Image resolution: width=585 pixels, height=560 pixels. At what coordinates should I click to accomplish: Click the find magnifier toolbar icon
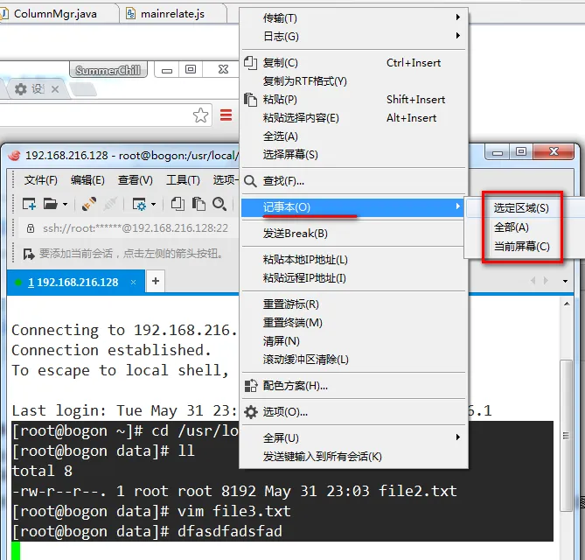pos(219,204)
